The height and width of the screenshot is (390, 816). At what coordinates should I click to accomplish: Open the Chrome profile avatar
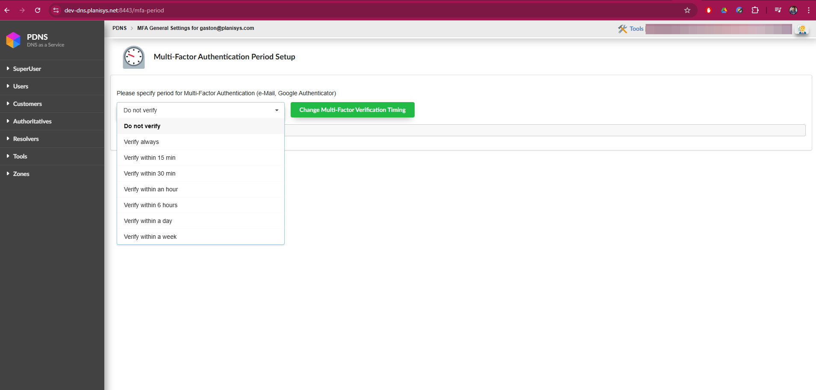point(793,10)
